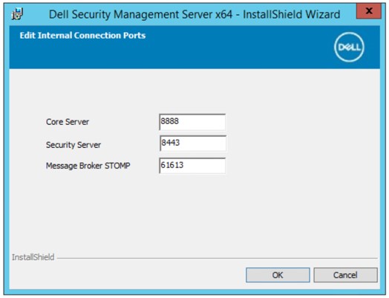Confirm port settings with the OK button
389x298 pixels.
278,275
